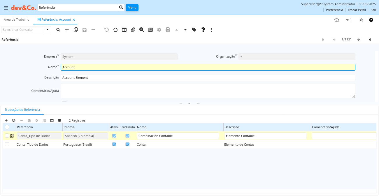Click the Trocar Perfil link

pos(357,10)
